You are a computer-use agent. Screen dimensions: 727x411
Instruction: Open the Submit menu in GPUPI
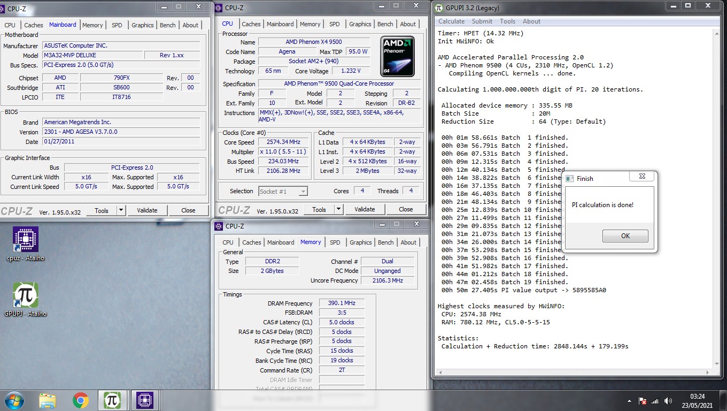tap(482, 21)
